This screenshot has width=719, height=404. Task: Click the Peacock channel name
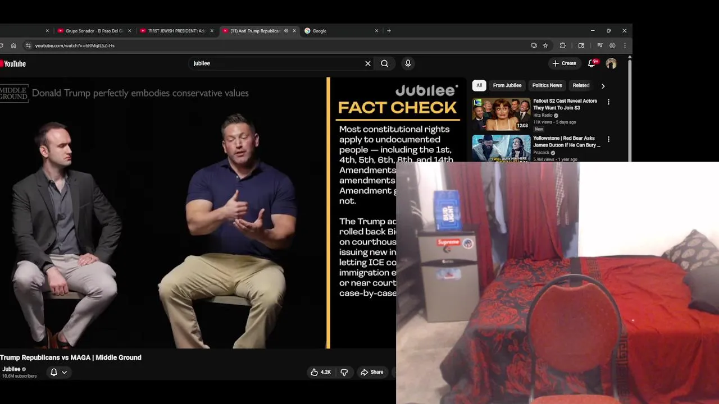541,153
